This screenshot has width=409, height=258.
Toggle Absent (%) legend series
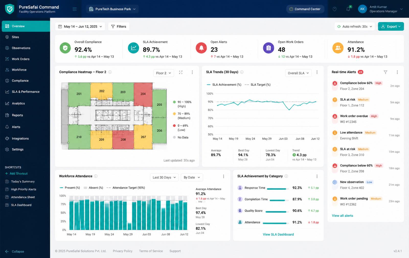point(93,188)
